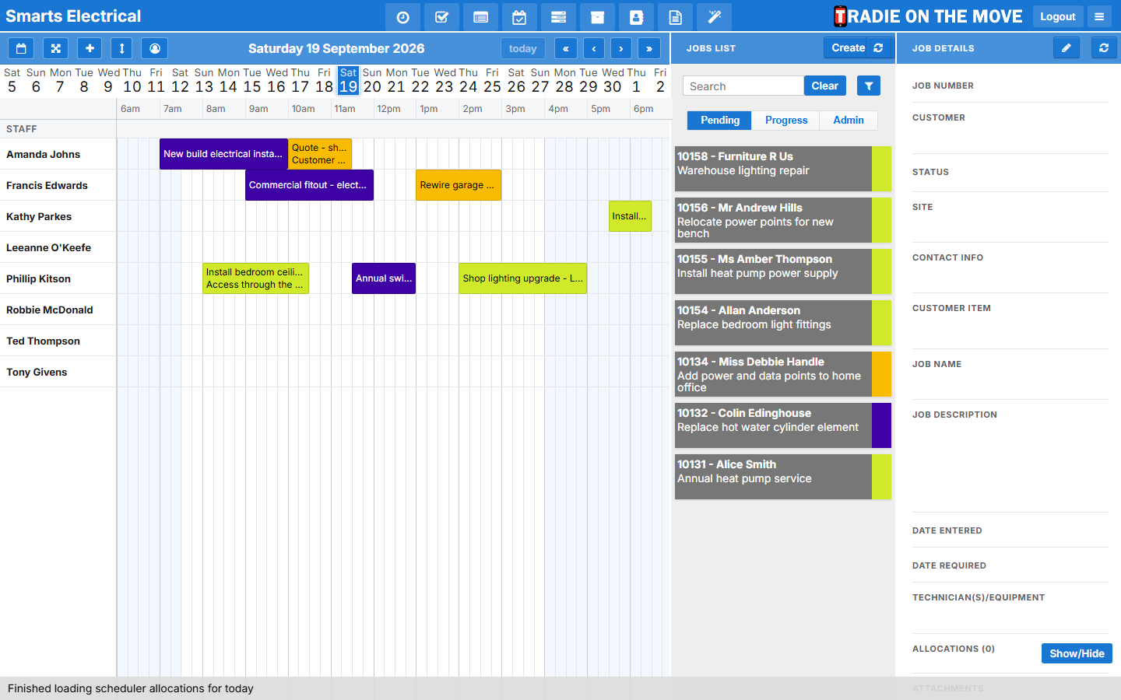
Task: Open the magic wand icon in top toolbar
Action: [x=714, y=17]
